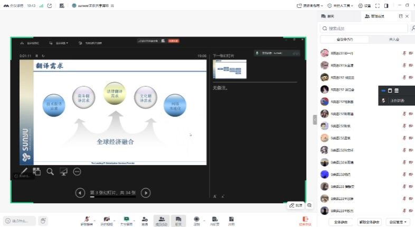Image resolution: width=415 pixels, height=227 pixels.
Task: Collapse the side panel with left-edge arrow
Action: tap(315, 120)
